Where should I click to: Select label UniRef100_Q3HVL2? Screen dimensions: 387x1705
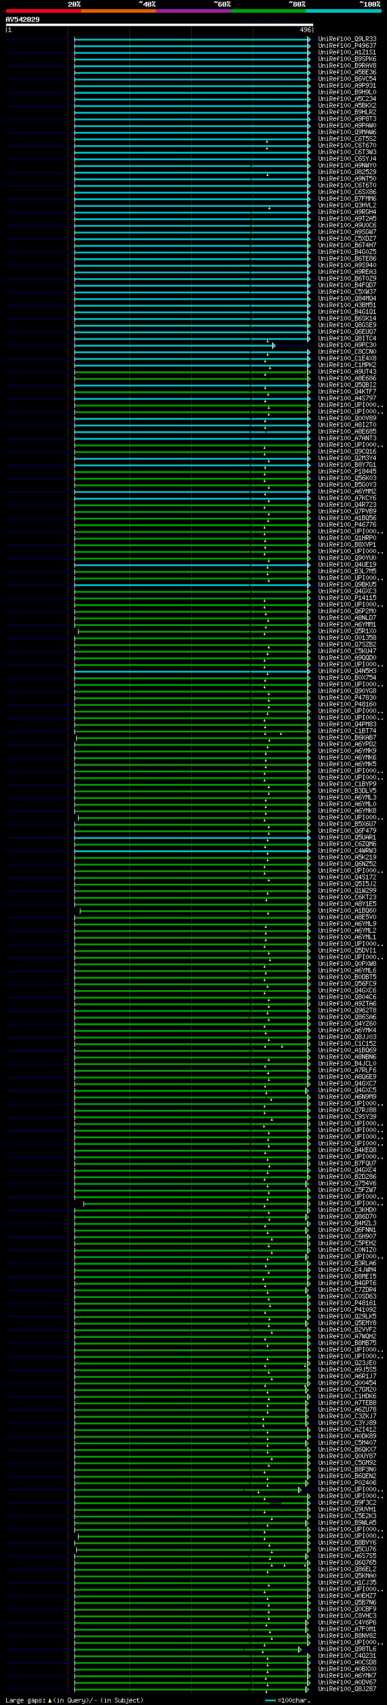tap(346, 205)
